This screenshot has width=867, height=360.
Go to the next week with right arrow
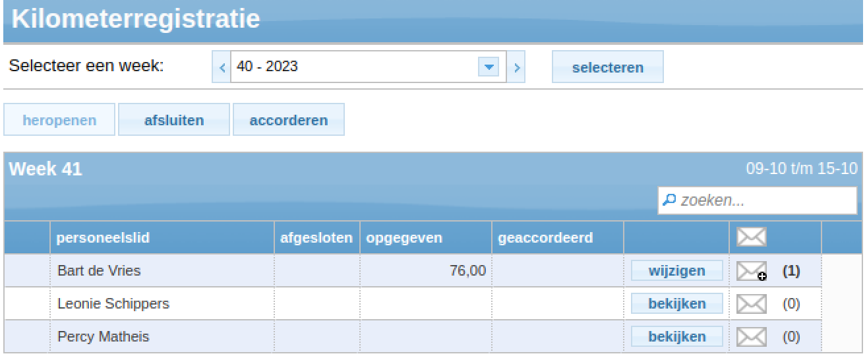pos(516,67)
